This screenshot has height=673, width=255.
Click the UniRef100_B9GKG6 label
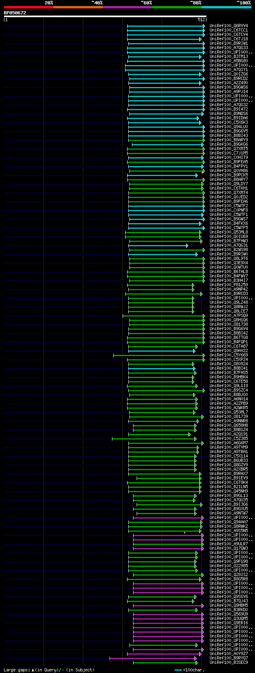click(x=229, y=144)
